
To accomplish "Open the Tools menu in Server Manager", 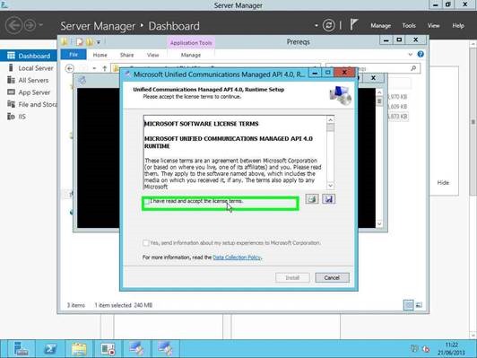I will point(409,25).
